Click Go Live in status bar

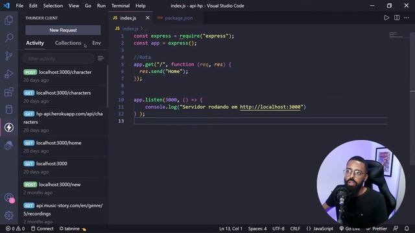coord(350,228)
